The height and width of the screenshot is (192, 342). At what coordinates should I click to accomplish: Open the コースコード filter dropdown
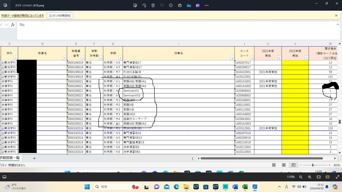pyautogui.click(x=252, y=58)
